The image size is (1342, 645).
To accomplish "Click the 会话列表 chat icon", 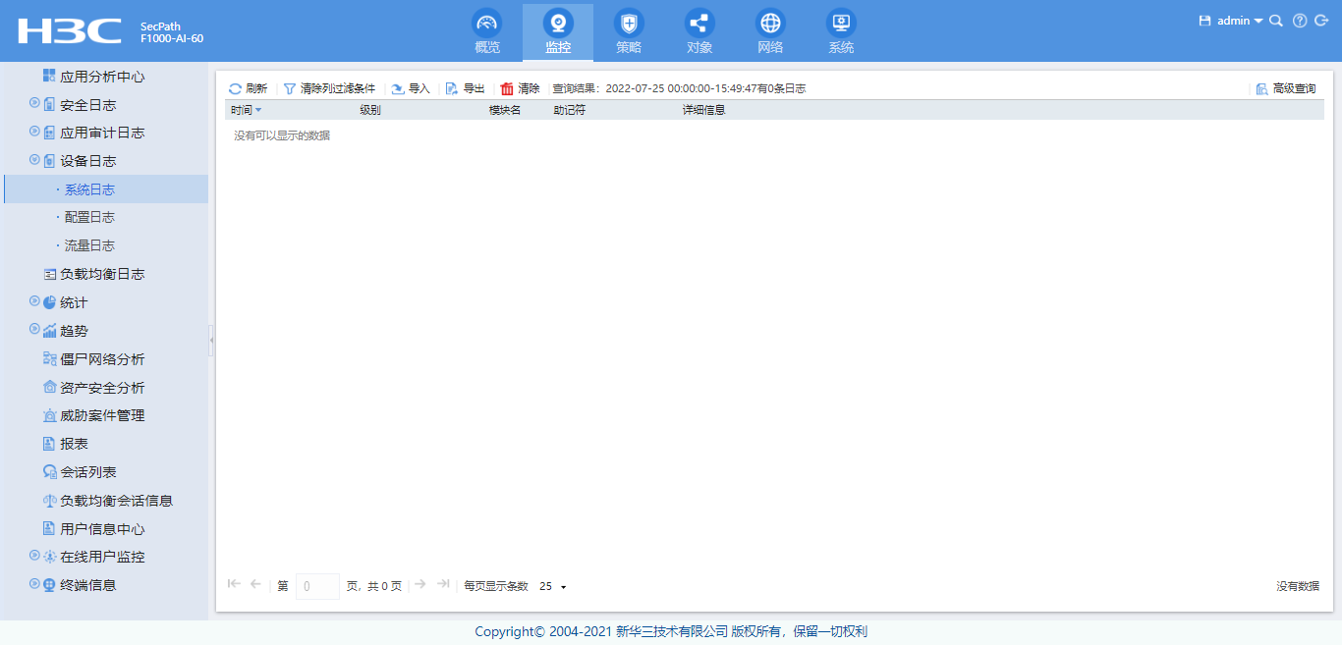I will pos(50,472).
